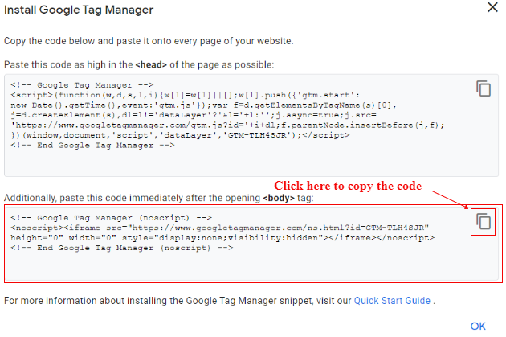Viewport: 506px width, 337px height.
Task: Select the Install Google Tag Manager title
Action: 79,10
